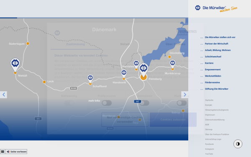Toggle the Statistiken cookie switch
The width and height of the screenshot is (251, 157).
click(x=144, y=103)
